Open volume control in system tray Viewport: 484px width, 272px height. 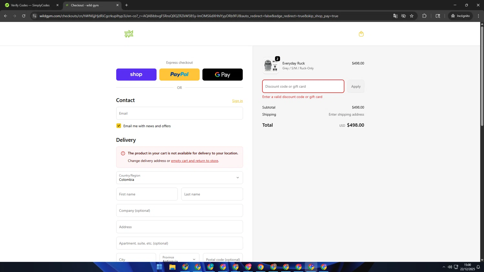click(450, 267)
